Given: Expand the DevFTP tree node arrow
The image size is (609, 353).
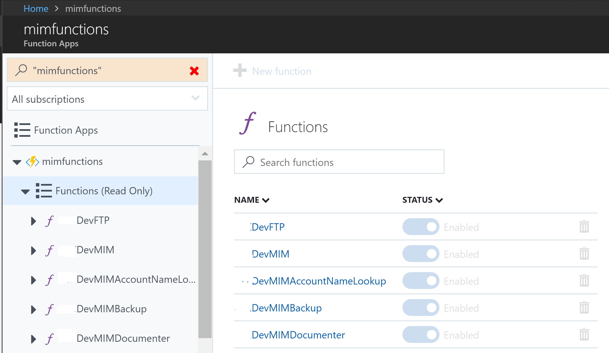Looking at the screenshot, I should pyautogui.click(x=33, y=221).
